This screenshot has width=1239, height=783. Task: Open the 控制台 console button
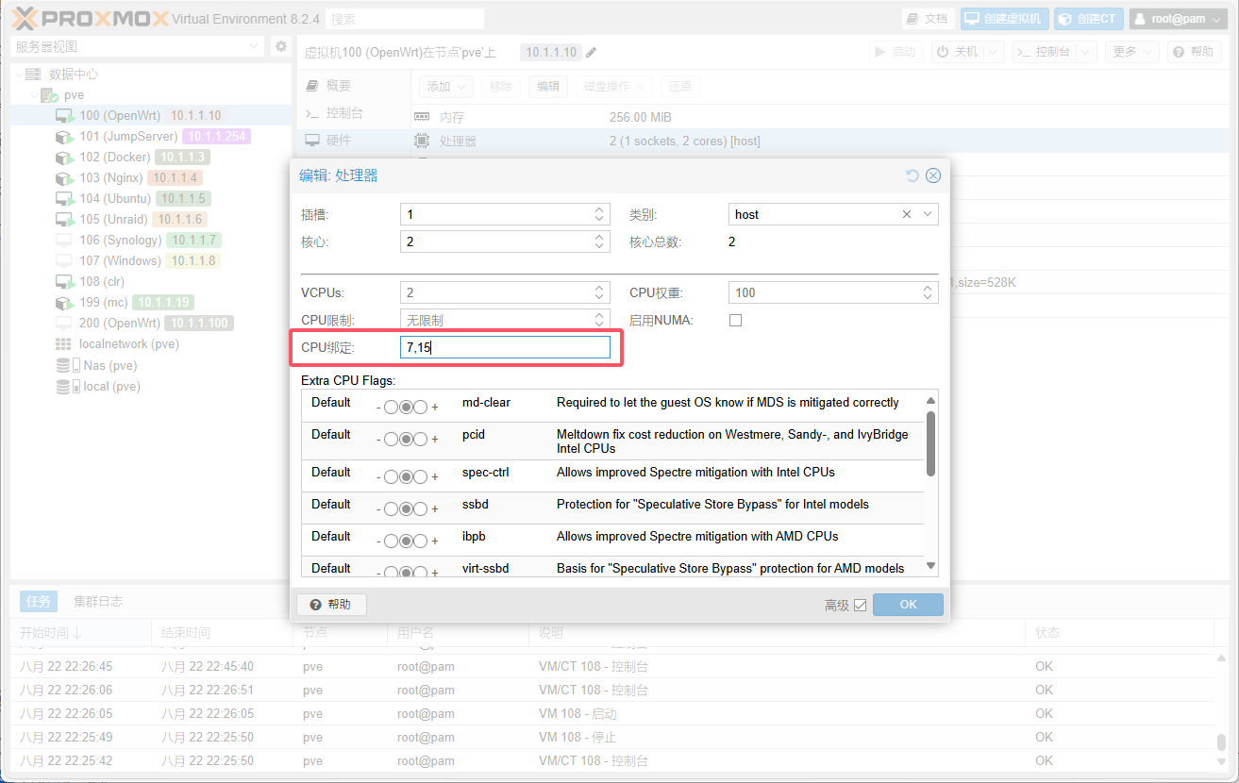[1045, 52]
